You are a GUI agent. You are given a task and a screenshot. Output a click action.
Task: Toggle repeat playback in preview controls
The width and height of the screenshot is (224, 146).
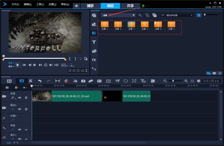[x=45, y=65]
